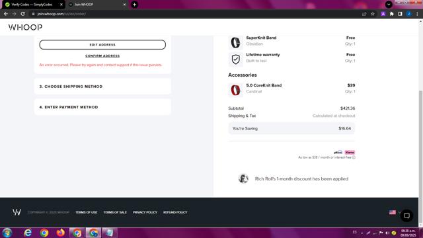Viewport: 423px width, 238px height.
Task: Reload the current page
Action: 23,14
